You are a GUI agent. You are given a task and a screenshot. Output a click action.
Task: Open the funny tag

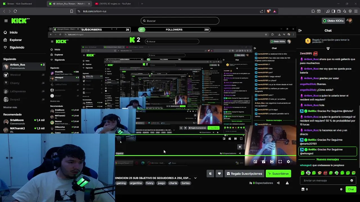150,183
